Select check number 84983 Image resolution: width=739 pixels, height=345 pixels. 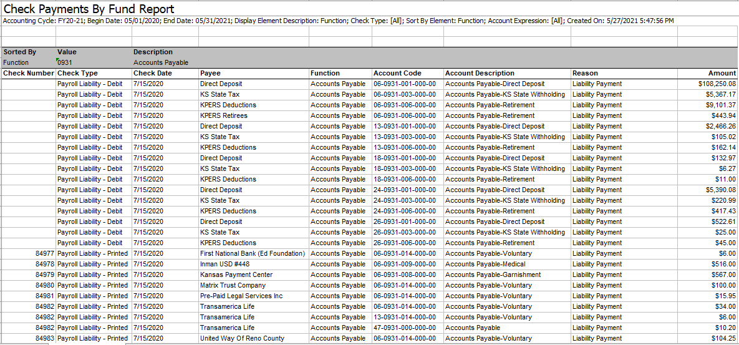click(x=29, y=338)
